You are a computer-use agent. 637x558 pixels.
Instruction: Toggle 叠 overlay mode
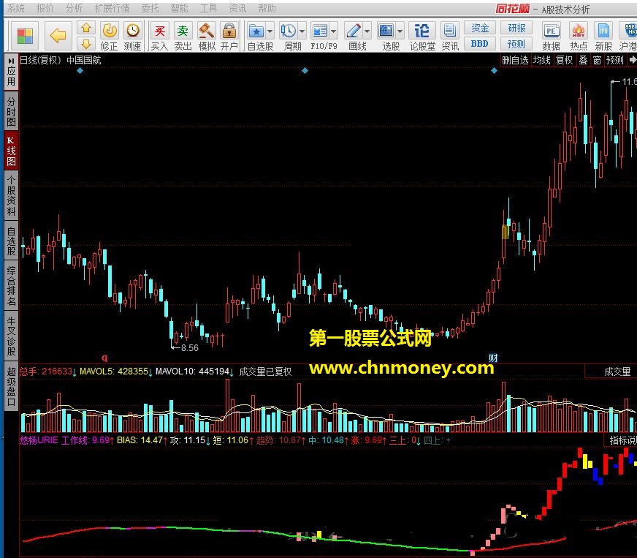[584, 60]
